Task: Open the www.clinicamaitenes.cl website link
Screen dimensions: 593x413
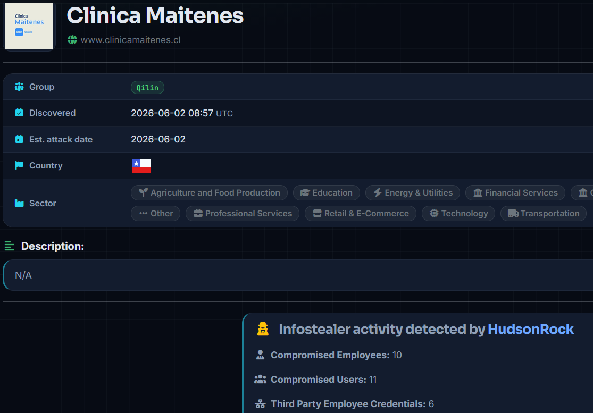Action: [130, 40]
